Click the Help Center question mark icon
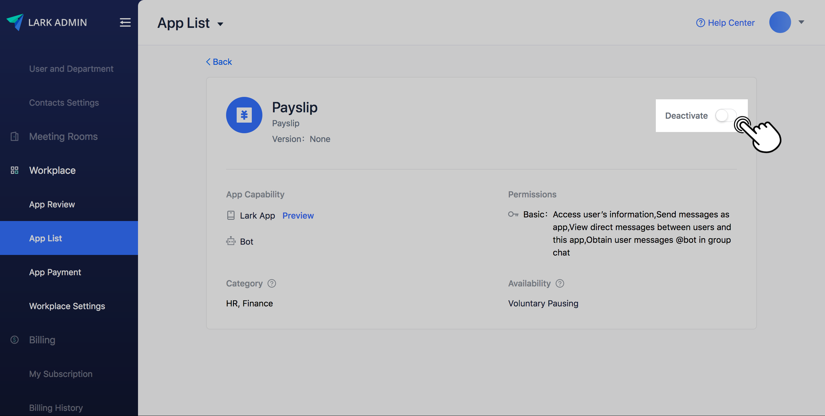The image size is (825, 416). pos(700,23)
